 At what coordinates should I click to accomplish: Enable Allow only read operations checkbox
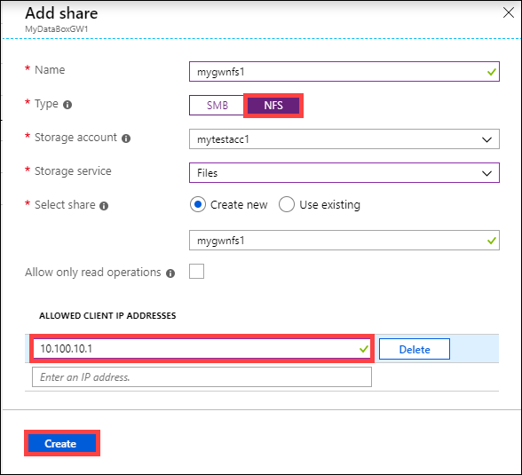(x=197, y=272)
